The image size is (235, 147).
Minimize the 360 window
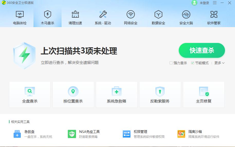(222, 3)
